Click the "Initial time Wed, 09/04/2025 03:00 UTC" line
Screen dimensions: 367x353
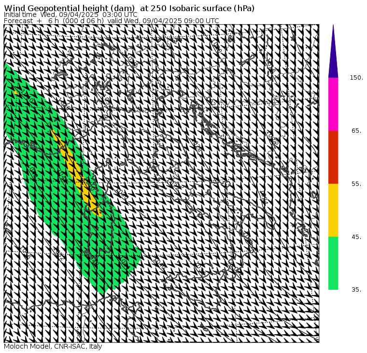71,15
